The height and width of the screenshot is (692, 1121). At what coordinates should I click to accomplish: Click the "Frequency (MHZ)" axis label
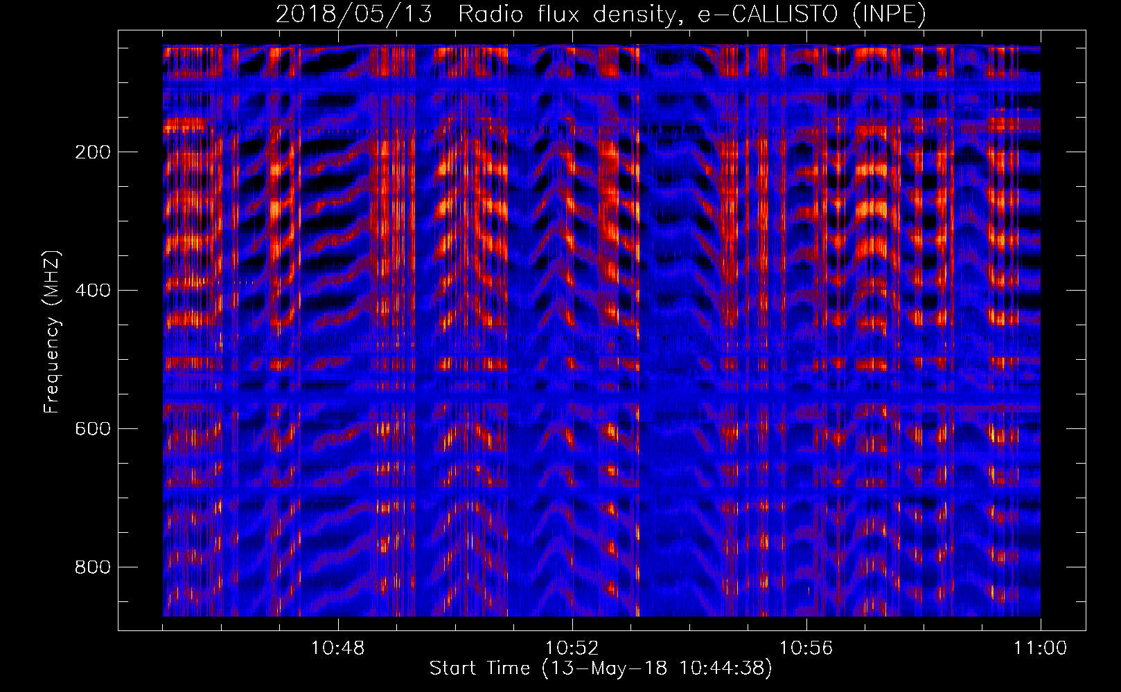point(52,331)
